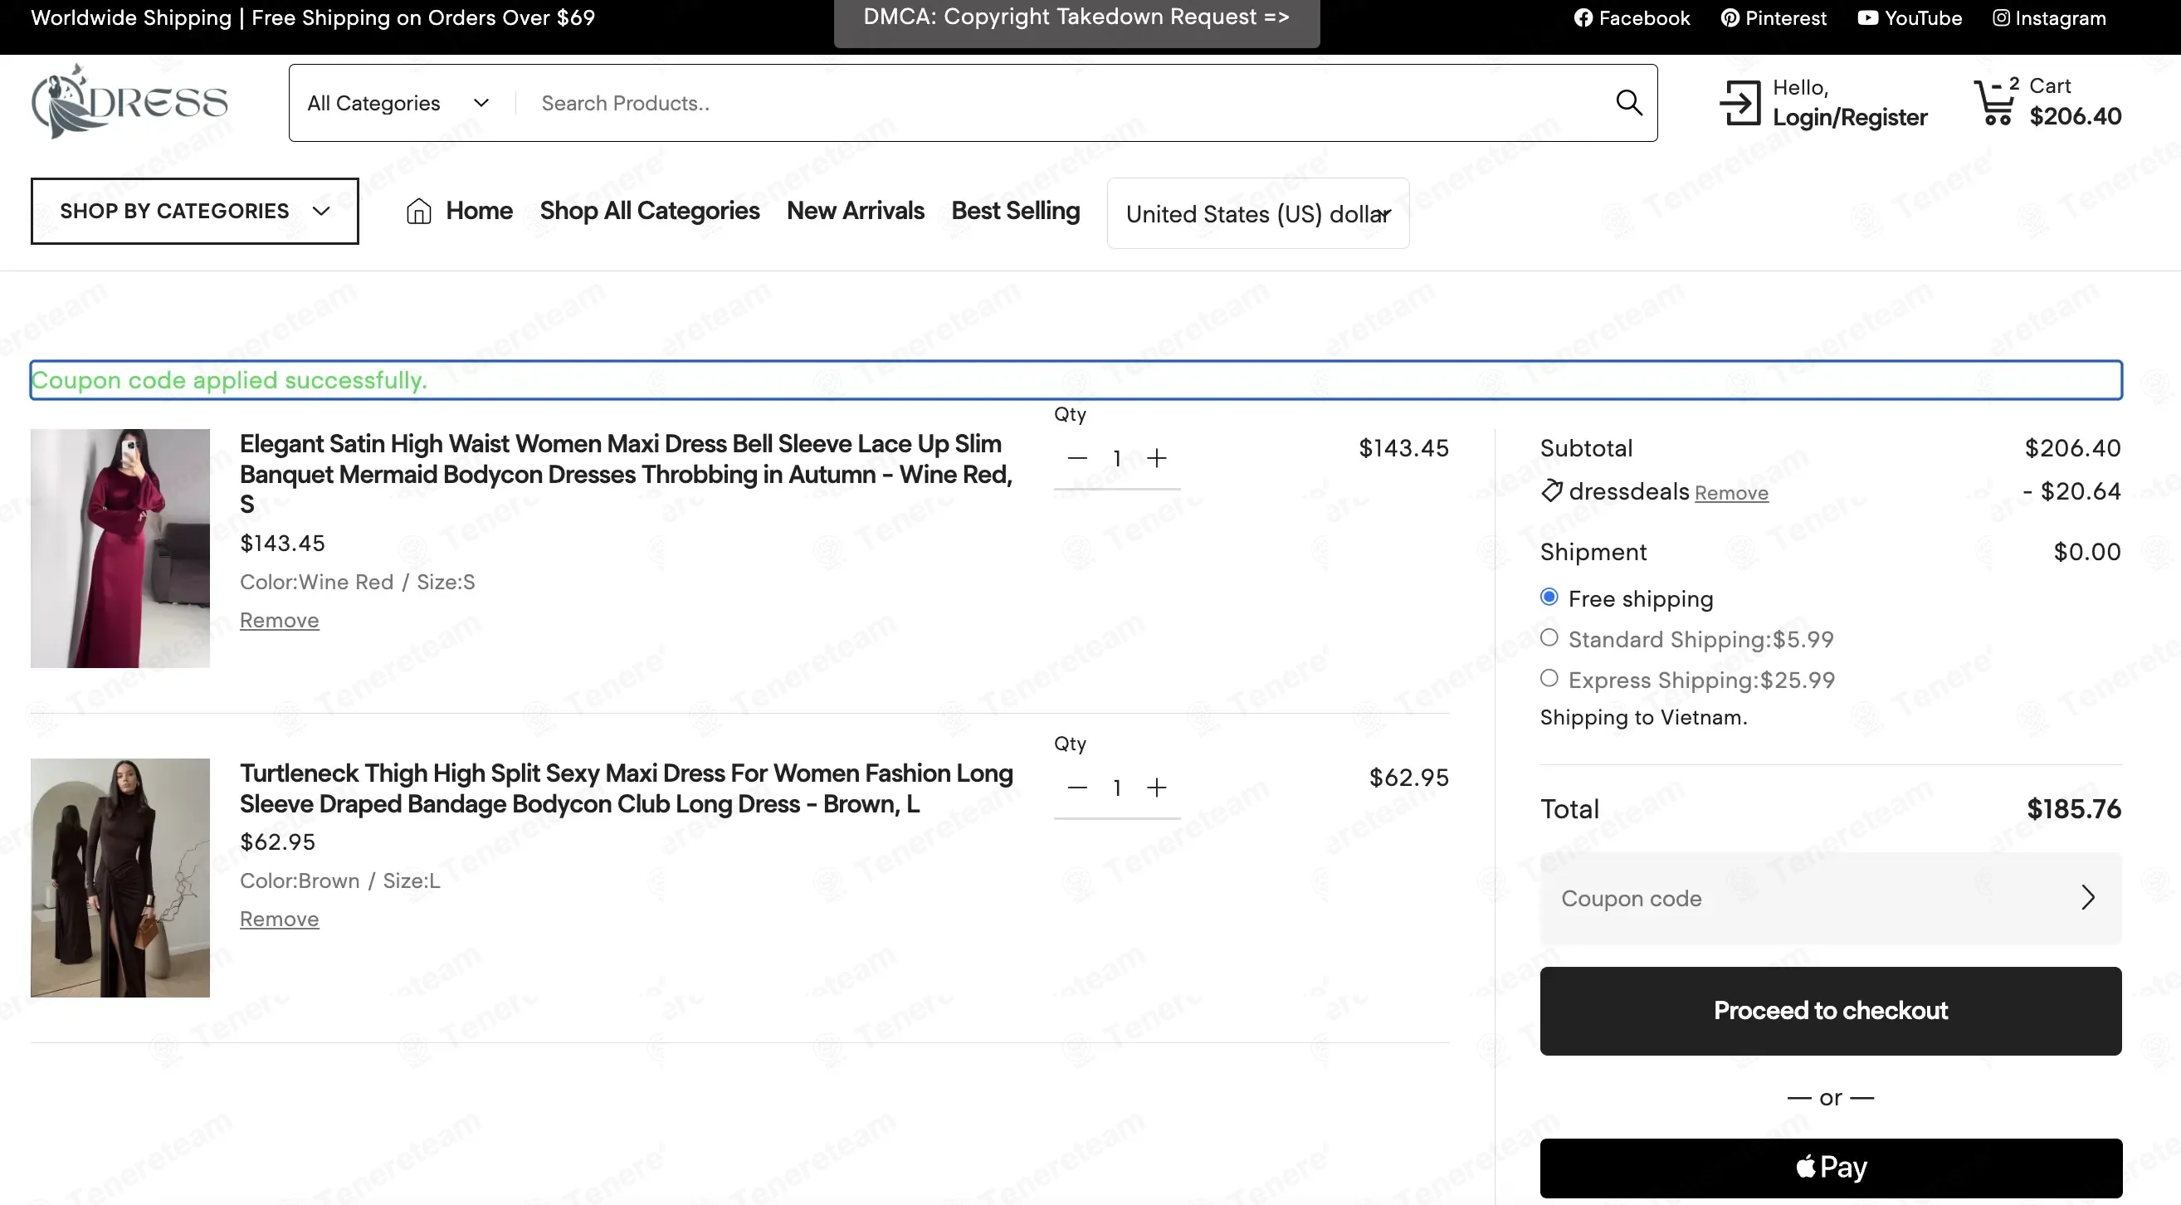Open wine red dress thumbnail

[120, 548]
